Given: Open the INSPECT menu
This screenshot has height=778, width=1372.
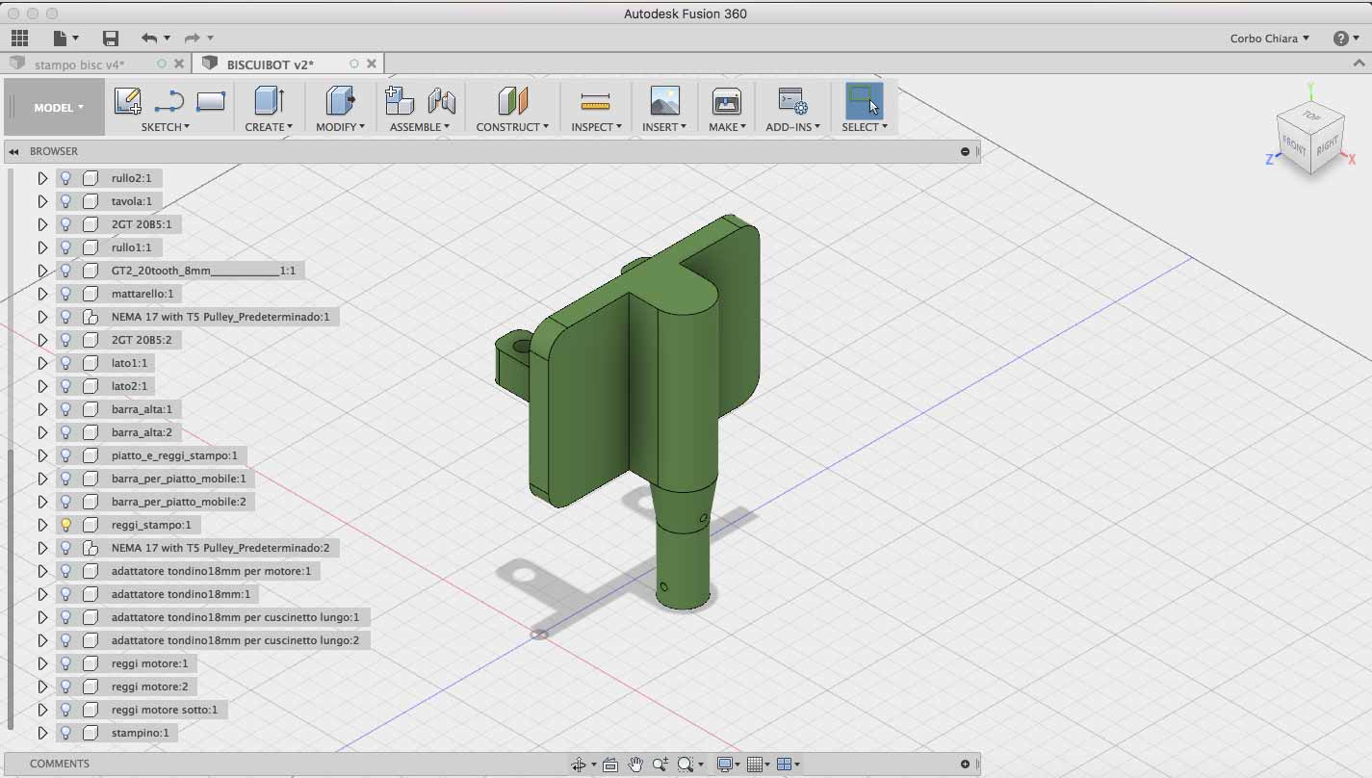Looking at the screenshot, I should click(596, 127).
